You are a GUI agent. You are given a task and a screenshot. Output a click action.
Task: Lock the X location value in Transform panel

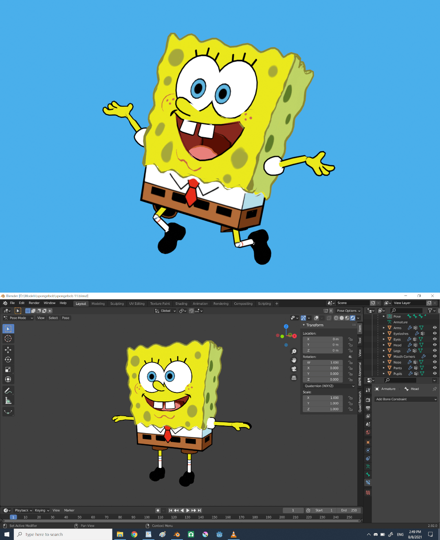click(351, 339)
